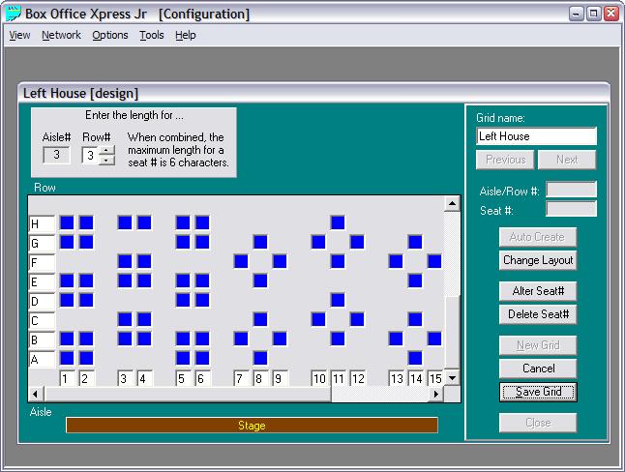Click the Delete Seat# button
The image size is (625, 472).
point(538,314)
